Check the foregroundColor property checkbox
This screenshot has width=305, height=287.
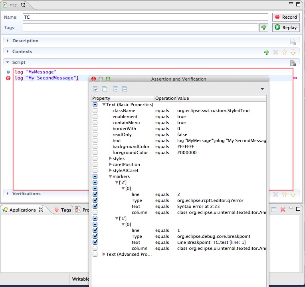click(95, 152)
